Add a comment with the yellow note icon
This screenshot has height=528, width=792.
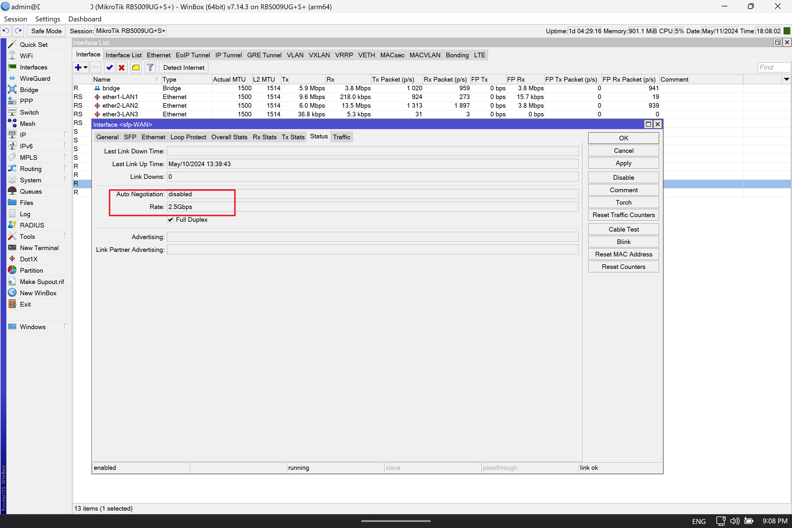(x=136, y=67)
